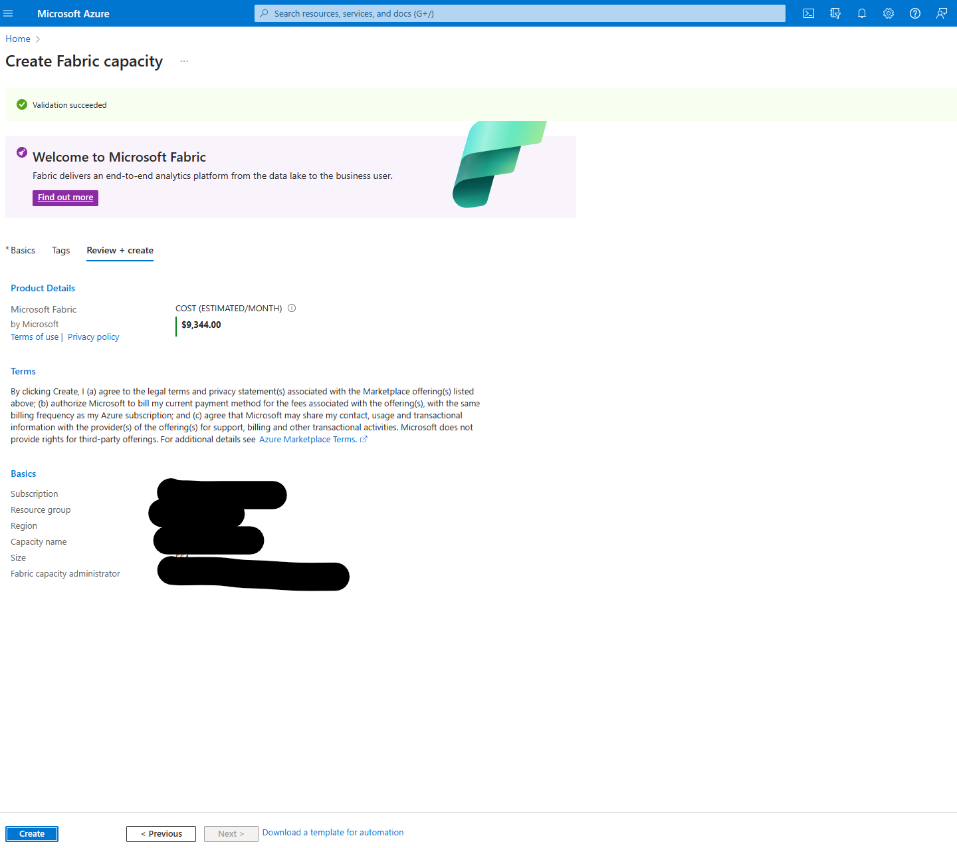Launch the Cloud Shell
The height and width of the screenshot is (848, 957).
(808, 13)
